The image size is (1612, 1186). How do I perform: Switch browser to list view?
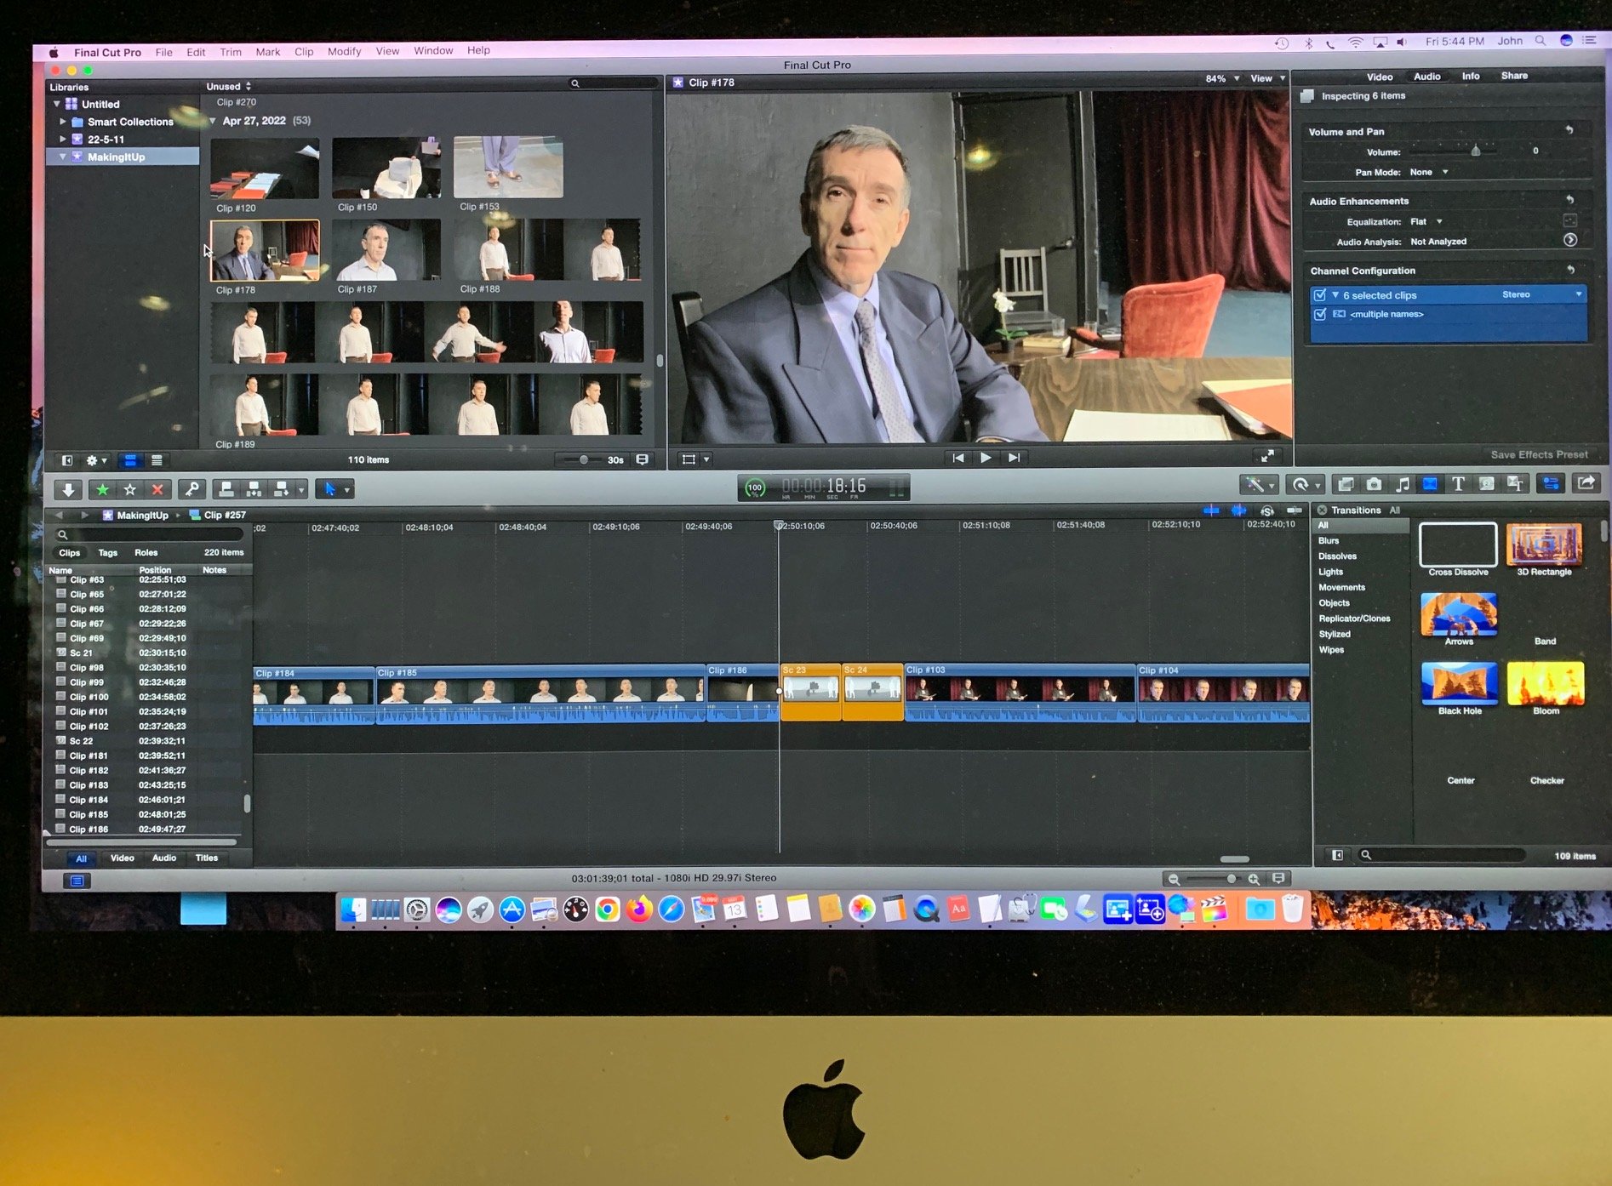(157, 460)
